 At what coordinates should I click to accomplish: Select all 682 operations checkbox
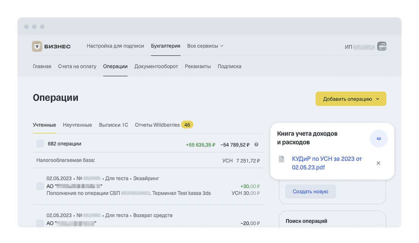tap(40, 144)
